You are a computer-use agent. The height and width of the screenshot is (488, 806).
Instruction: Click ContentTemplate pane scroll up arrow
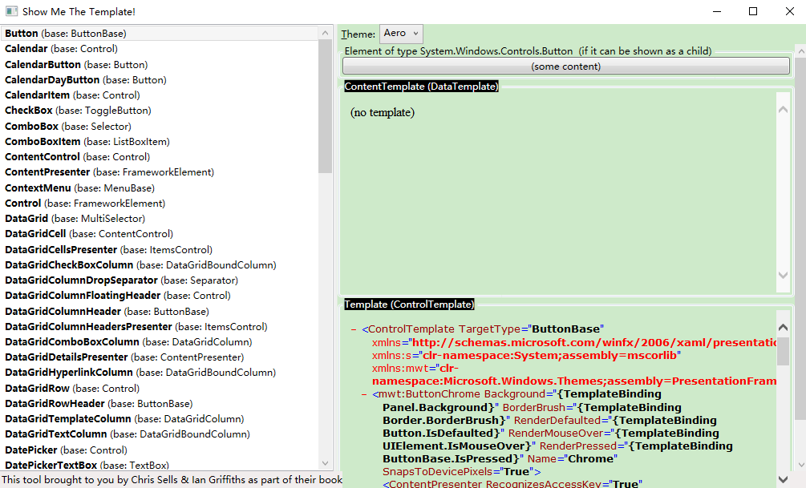(x=783, y=110)
